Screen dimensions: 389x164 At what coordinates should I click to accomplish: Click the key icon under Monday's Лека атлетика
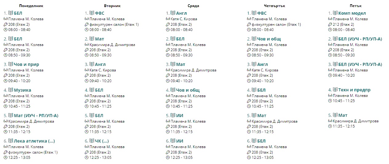click(x=5, y=152)
